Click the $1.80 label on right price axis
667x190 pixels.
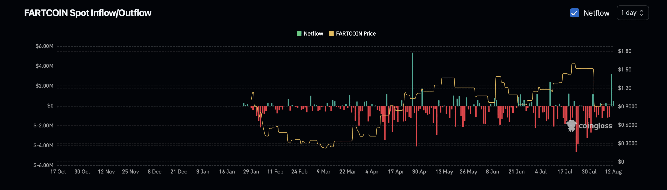pyautogui.click(x=625, y=51)
